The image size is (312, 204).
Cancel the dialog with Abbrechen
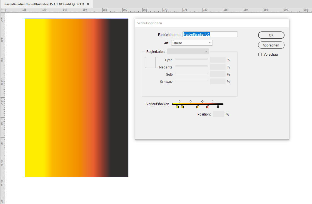coord(271,45)
